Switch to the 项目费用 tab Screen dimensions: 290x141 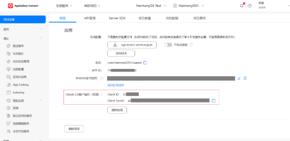tap(200, 18)
